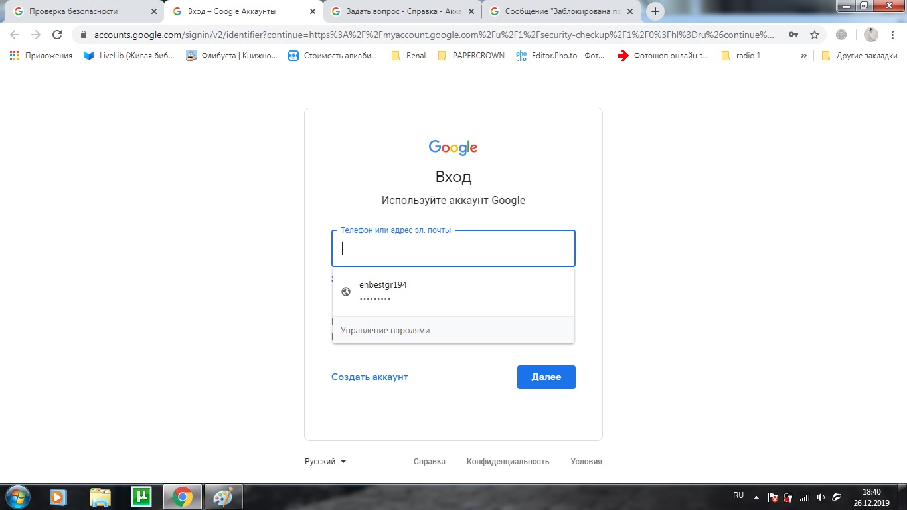Viewport: 907px width, 510px height.
Task: Click the RU language indicator
Action: [738, 495]
